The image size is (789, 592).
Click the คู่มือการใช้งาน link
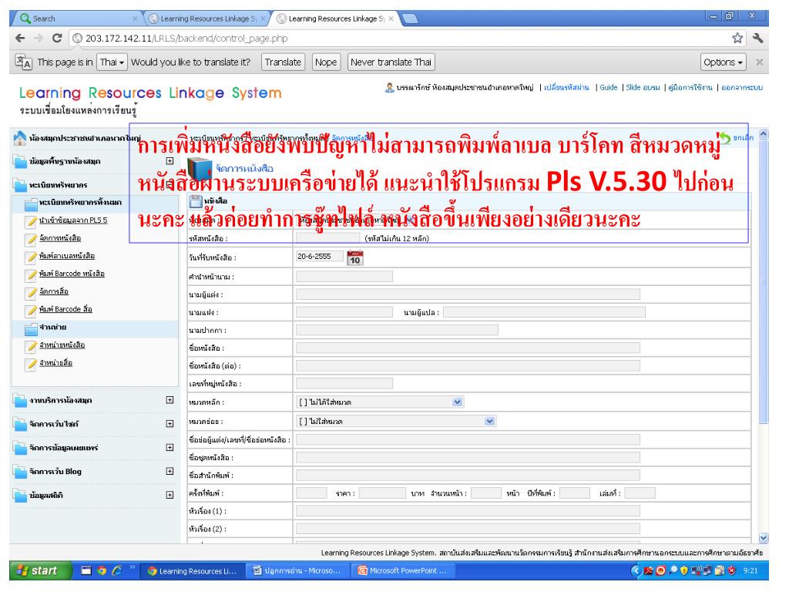(690, 88)
